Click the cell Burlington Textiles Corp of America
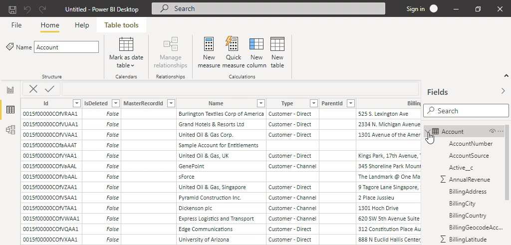Viewport: 511px width, 245px height. (221, 114)
